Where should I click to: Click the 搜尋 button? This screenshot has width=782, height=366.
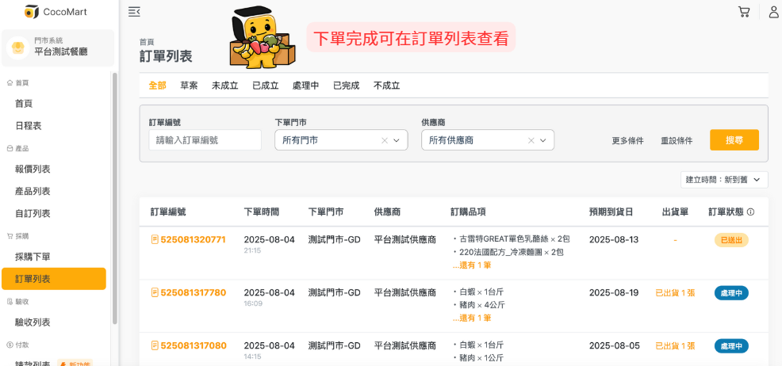click(x=734, y=140)
